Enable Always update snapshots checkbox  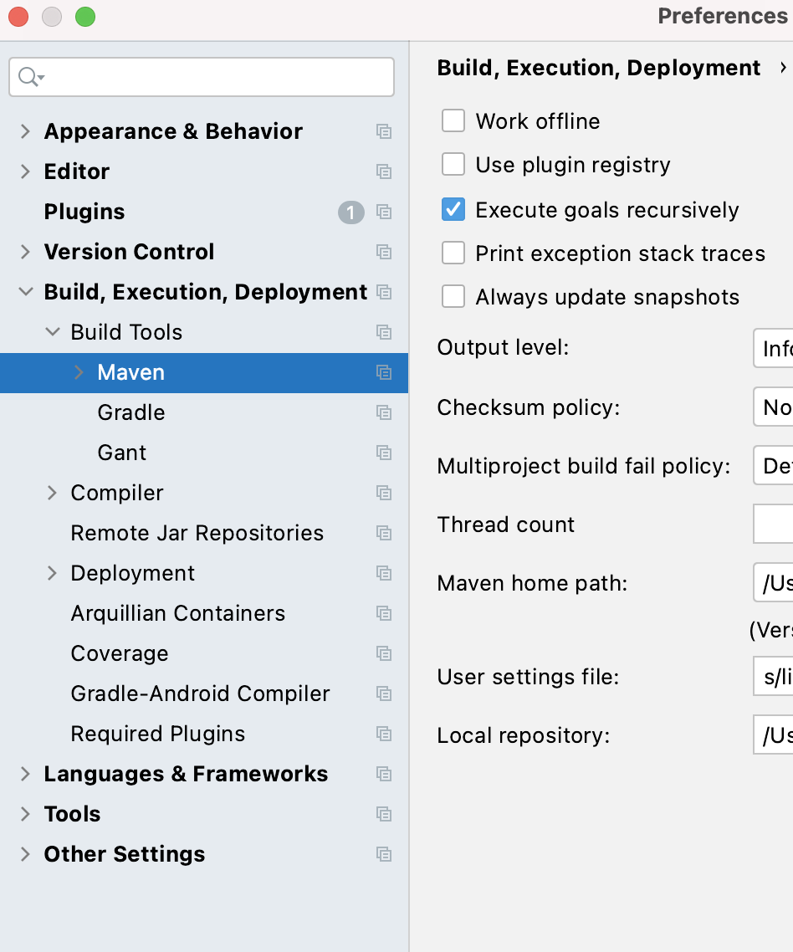click(453, 297)
